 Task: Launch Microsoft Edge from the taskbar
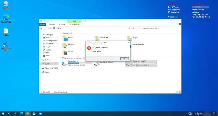coord(22,113)
